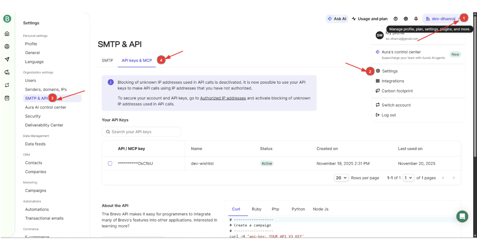Viewport: 477px width, 242px height.
Task: Click the masked API key ending OkCfbU
Action: (135, 164)
